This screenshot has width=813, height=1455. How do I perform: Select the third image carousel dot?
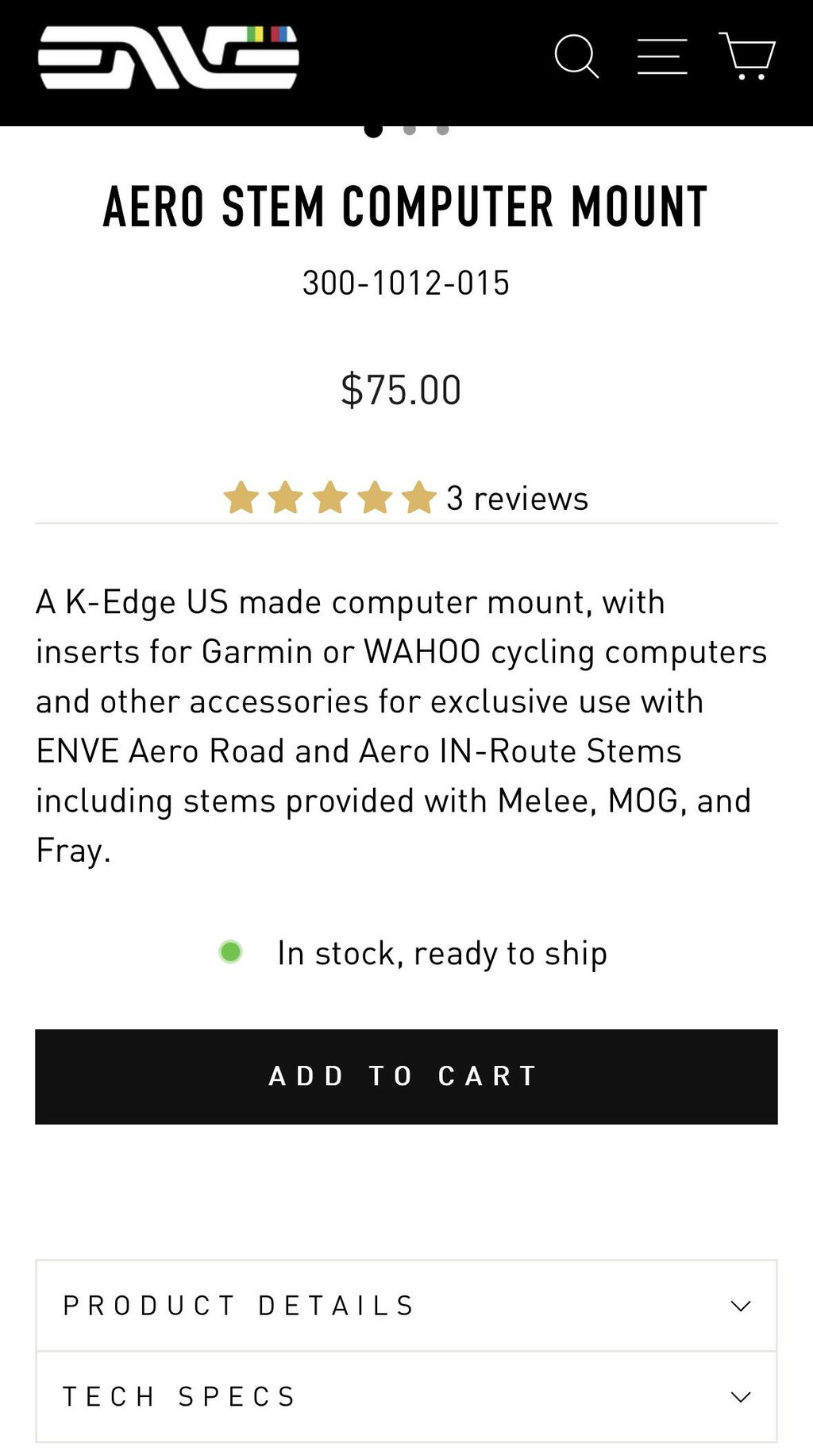[443, 129]
